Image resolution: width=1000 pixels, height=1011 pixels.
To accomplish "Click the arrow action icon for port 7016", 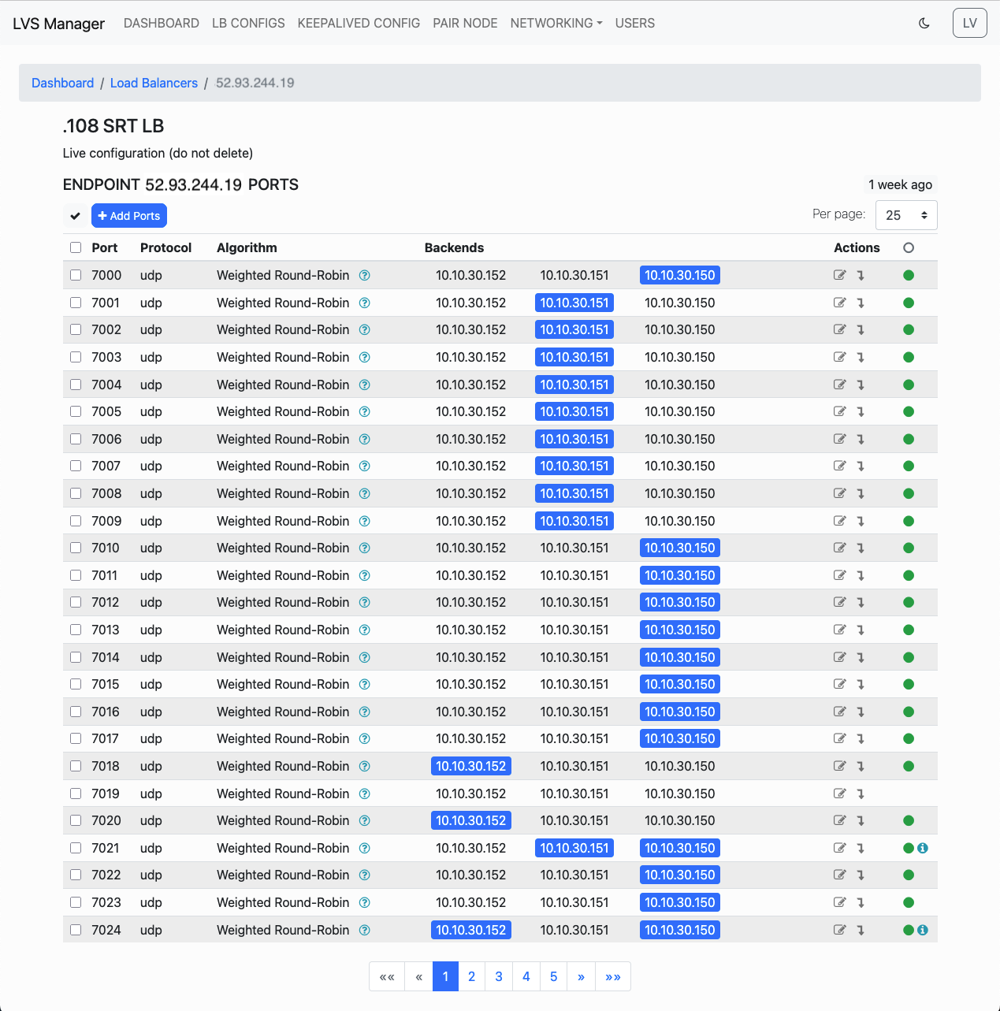I will 861,712.
